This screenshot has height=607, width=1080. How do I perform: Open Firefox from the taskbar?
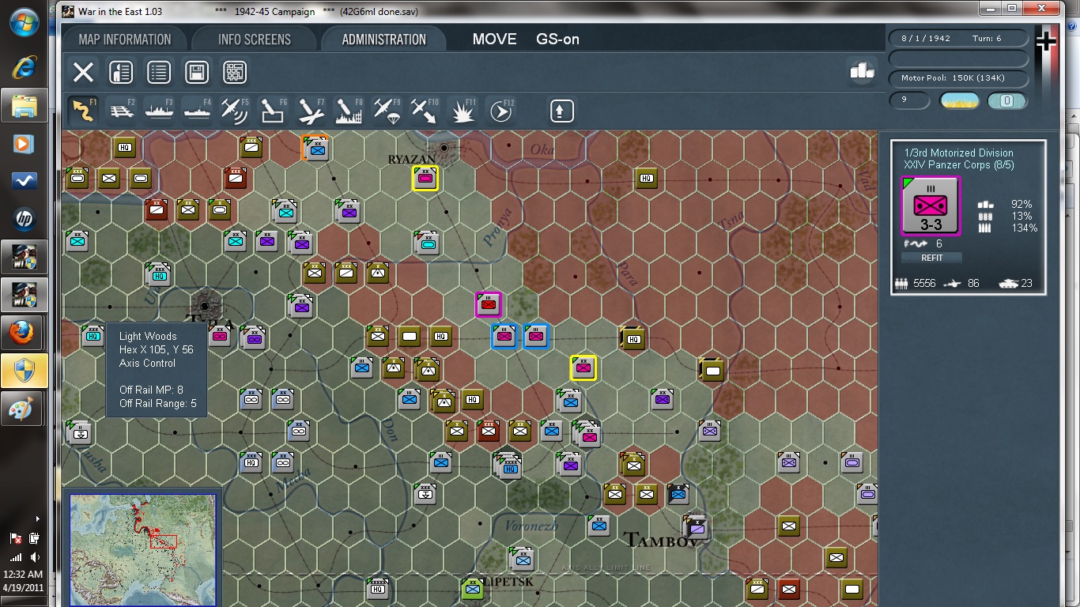click(x=24, y=333)
